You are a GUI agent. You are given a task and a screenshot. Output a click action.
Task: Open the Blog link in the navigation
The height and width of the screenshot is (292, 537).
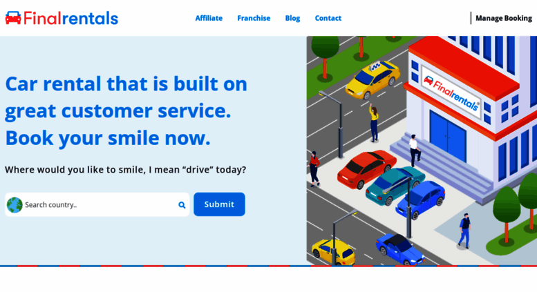pyautogui.click(x=292, y=18)
